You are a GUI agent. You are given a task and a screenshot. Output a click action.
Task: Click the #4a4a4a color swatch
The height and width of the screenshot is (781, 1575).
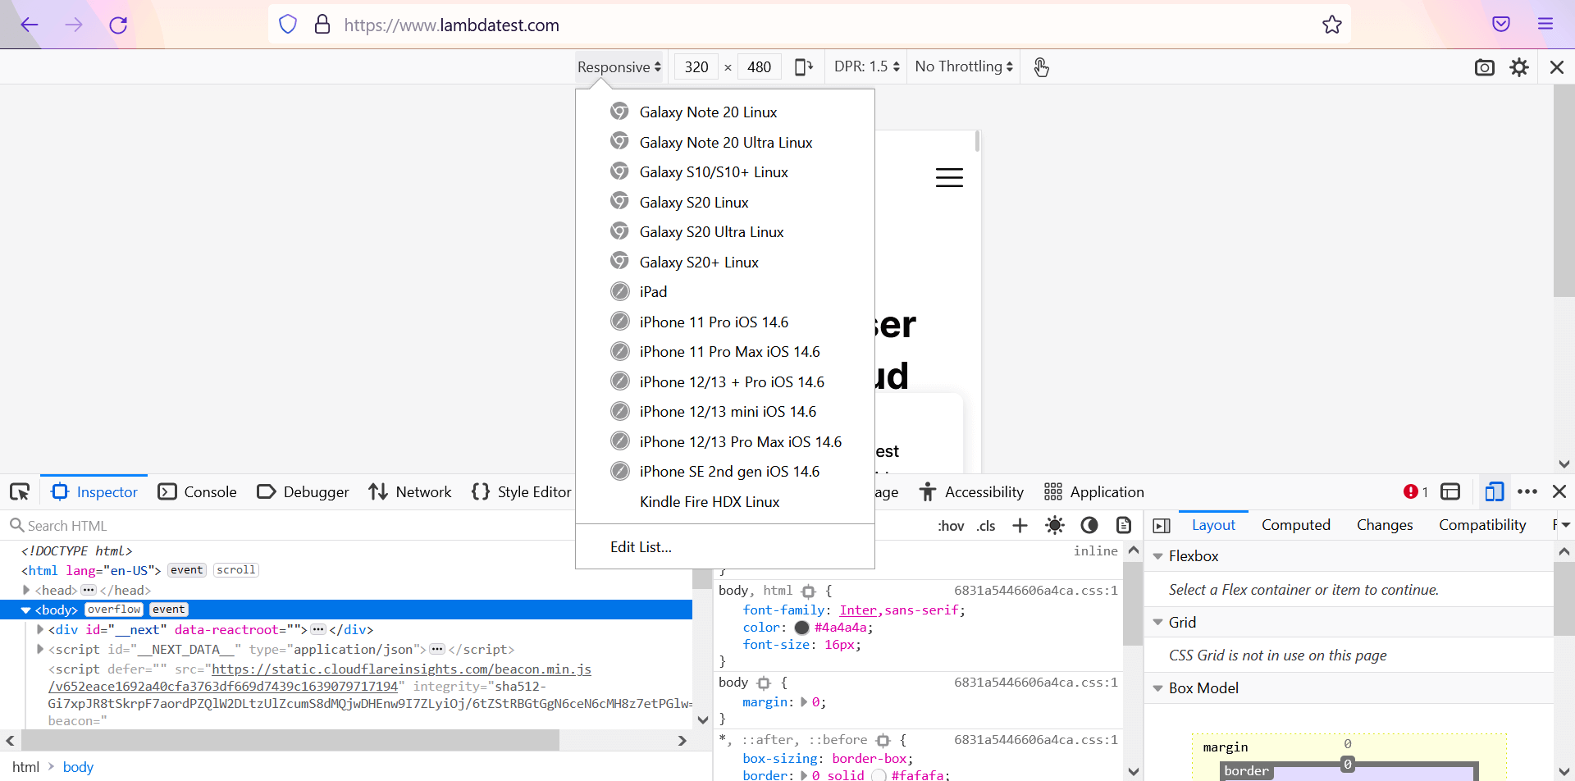[x=801, y=628]
